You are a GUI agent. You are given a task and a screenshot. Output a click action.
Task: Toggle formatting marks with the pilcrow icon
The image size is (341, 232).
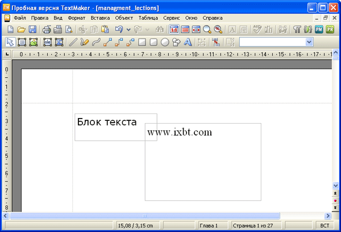pos(297,29)
